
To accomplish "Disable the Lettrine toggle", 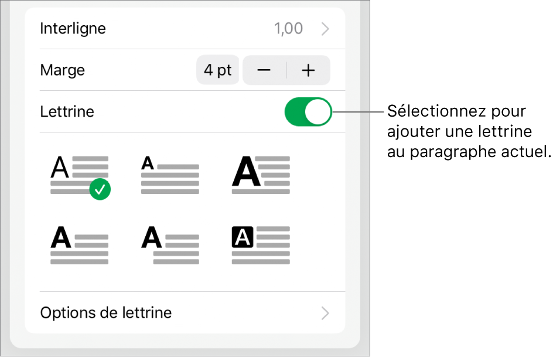I will click(x=308, y=111).
